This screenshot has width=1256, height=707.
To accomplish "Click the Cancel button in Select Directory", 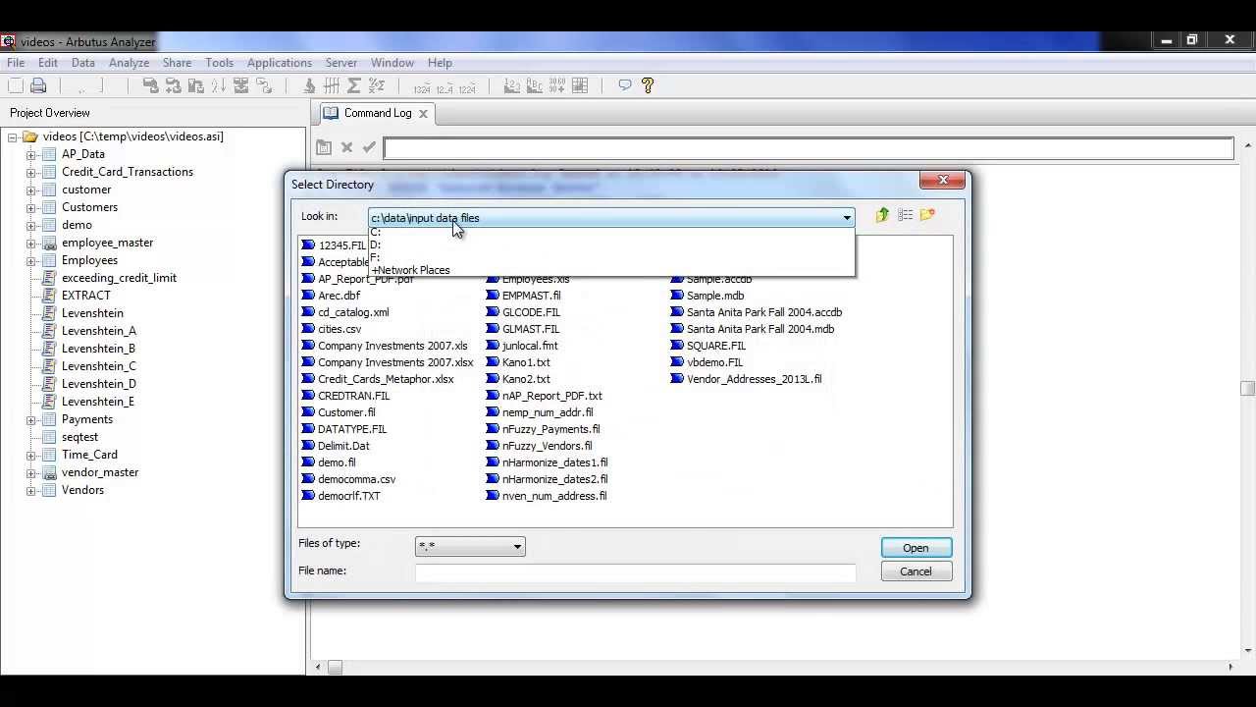I will (916, 571).
